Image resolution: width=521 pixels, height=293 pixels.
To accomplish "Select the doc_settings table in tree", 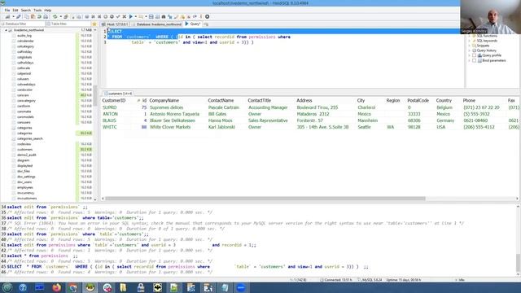I will coord(26,177).
